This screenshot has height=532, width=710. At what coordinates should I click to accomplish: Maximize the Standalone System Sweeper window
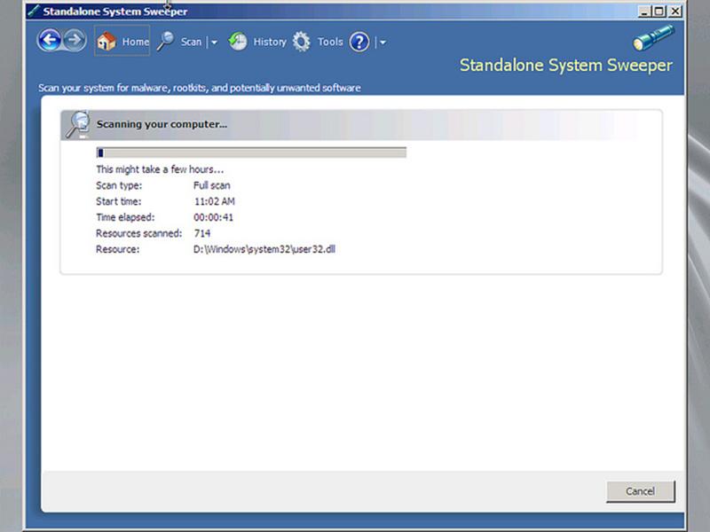point(659,12)
